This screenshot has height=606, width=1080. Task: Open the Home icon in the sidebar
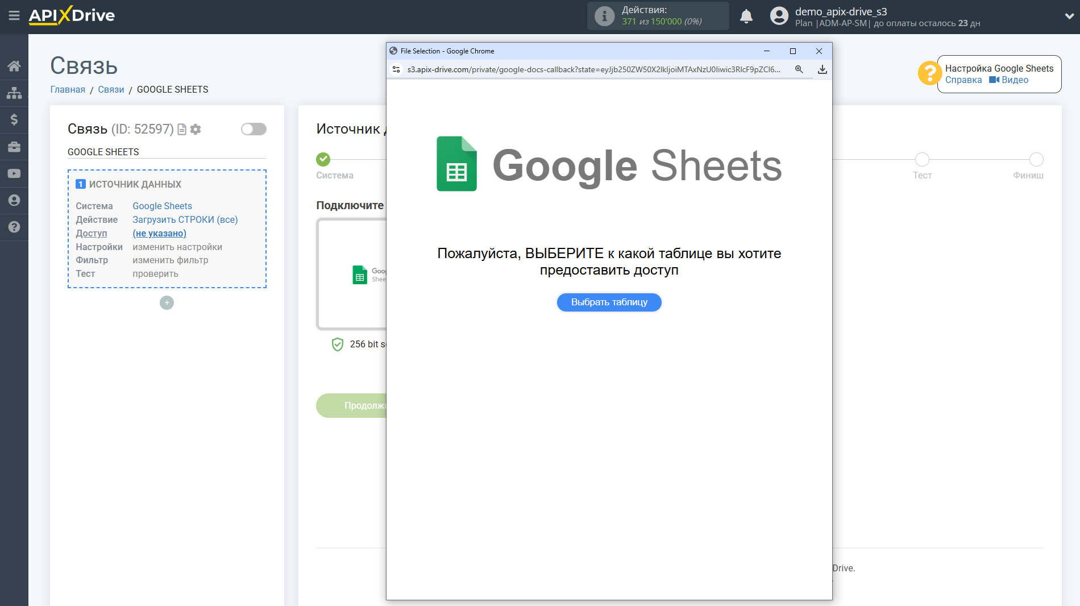[x=14, y=65]
